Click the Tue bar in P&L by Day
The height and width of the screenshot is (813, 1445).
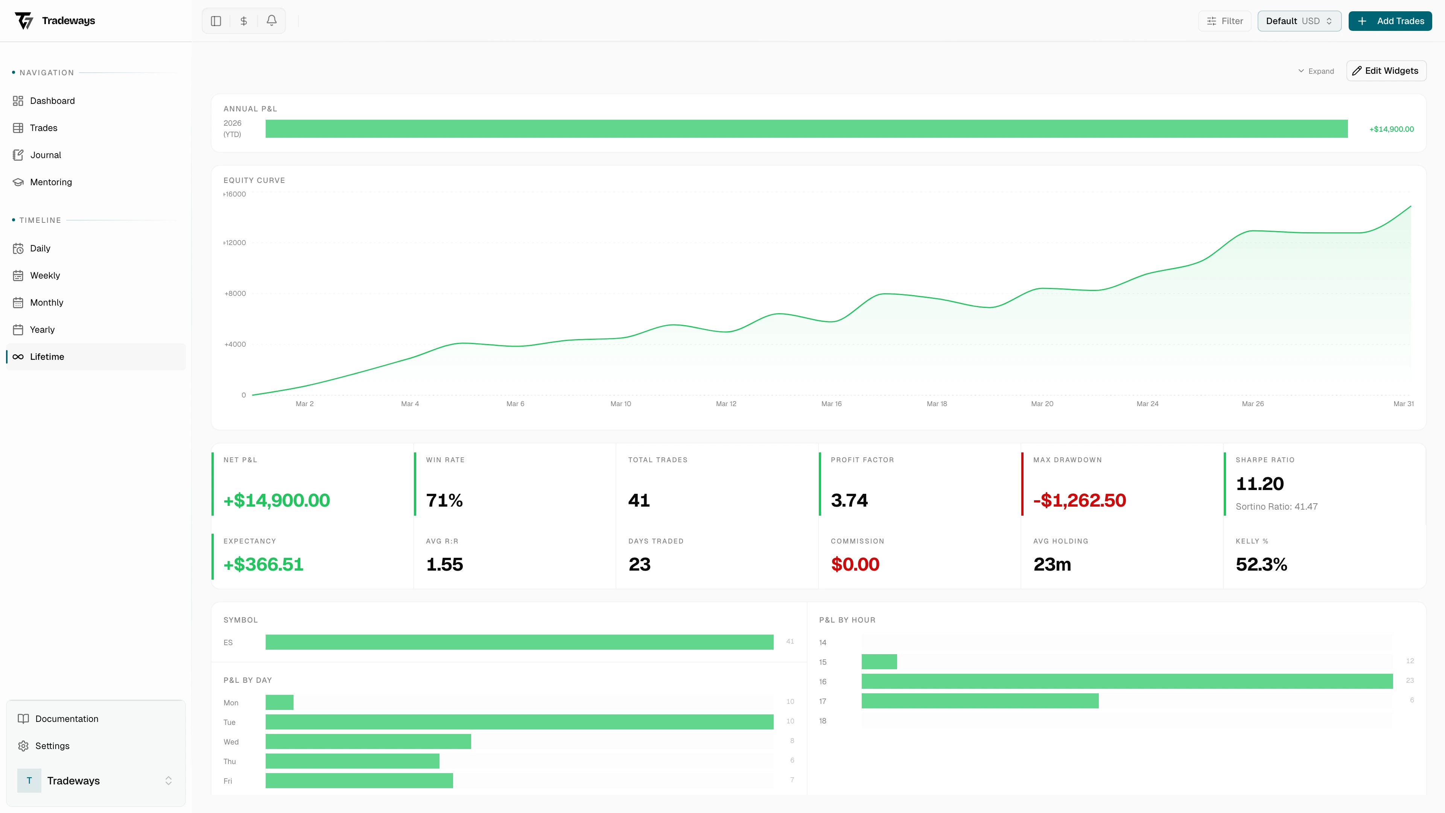[519, 722]
